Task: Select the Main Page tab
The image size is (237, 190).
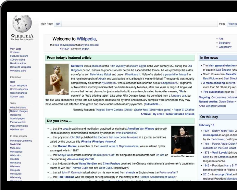Action: tap(46, 24)
